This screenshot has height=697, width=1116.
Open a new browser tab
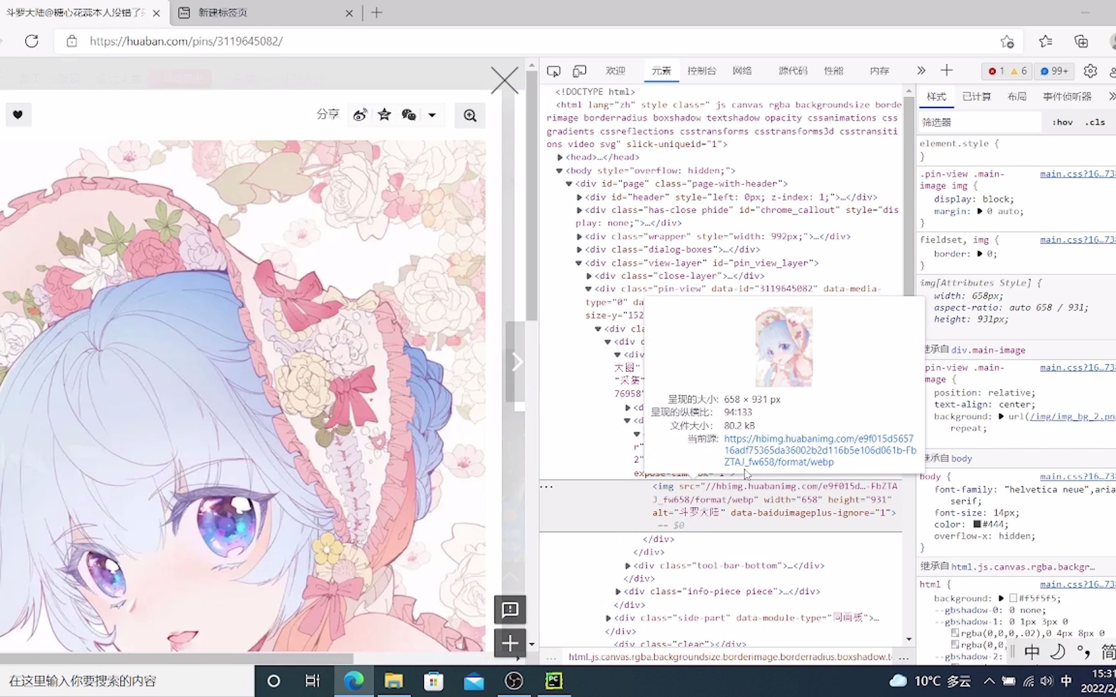[377, 13]
